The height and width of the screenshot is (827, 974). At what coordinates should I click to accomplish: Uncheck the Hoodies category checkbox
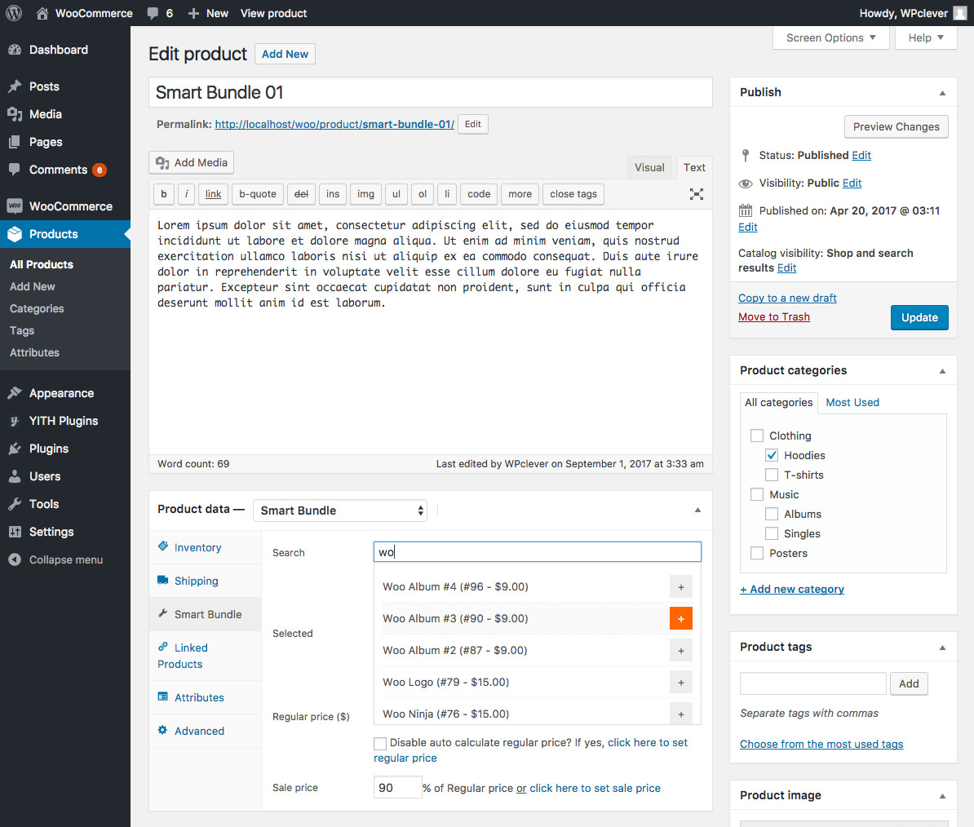click(x=772, y=455)
